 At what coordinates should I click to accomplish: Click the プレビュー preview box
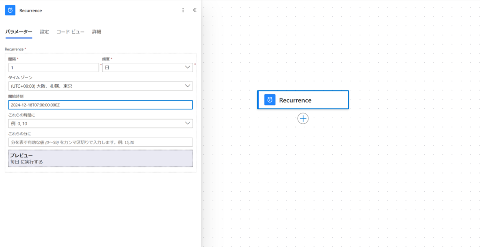click(100, 158)
